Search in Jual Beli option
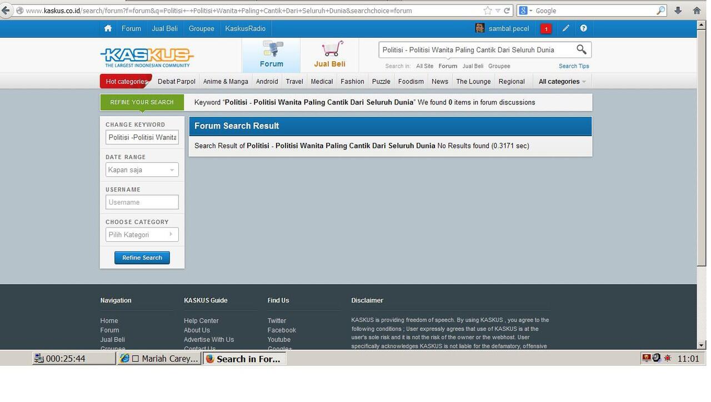 473,66
